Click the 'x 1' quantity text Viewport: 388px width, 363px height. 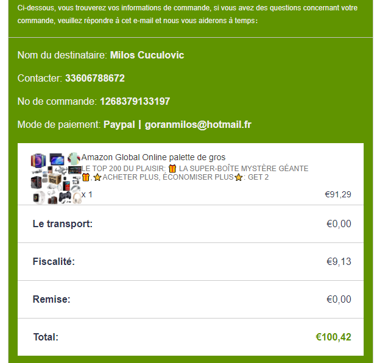click(x=87, y=195)
